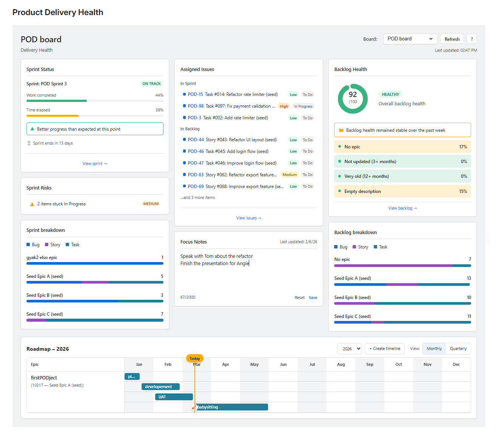Click Bug legend swatch in Sprint breakdown
The width and height of the screenshot is (501, 441).
[28, 245]
